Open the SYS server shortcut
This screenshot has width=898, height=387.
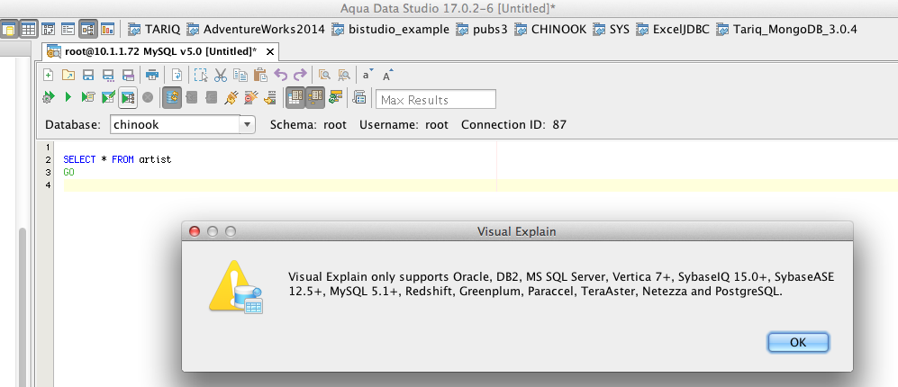click(x=611, y=29)
